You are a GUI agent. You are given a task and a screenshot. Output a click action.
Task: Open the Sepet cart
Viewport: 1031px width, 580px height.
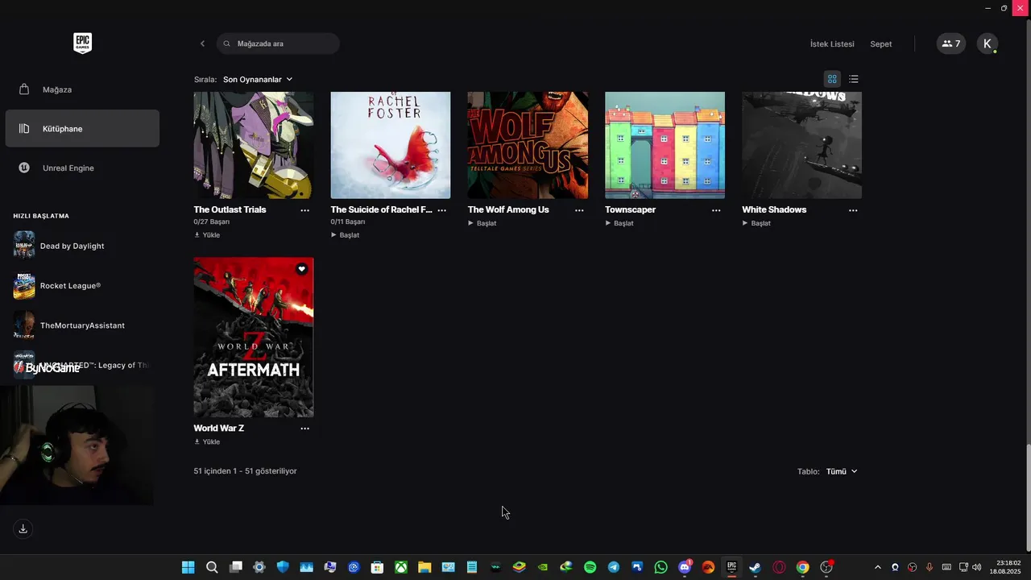pyautogui.click(x=880, y=44)
